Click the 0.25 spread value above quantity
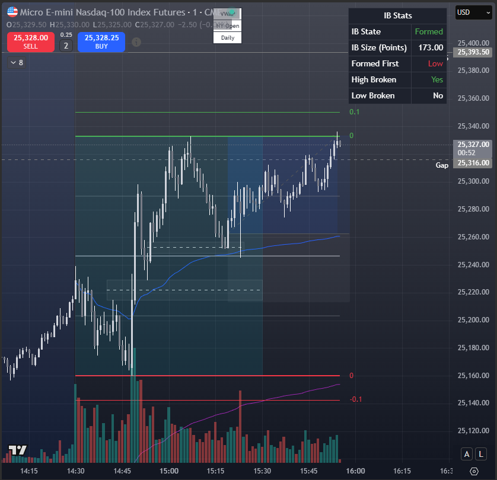This screenshot has height=480, width=497. 66,35
